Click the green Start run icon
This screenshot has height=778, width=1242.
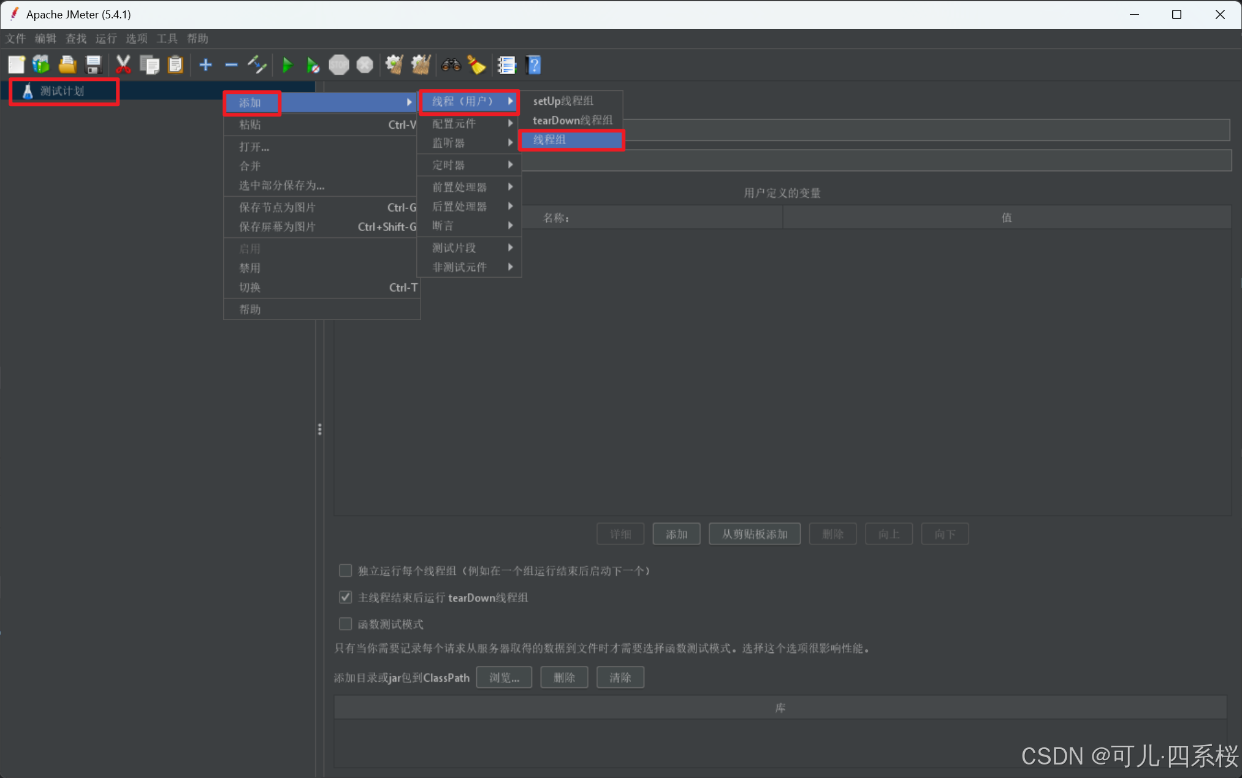[x=287, y=65]
